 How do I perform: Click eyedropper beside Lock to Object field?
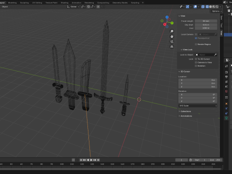pos(215,55)
